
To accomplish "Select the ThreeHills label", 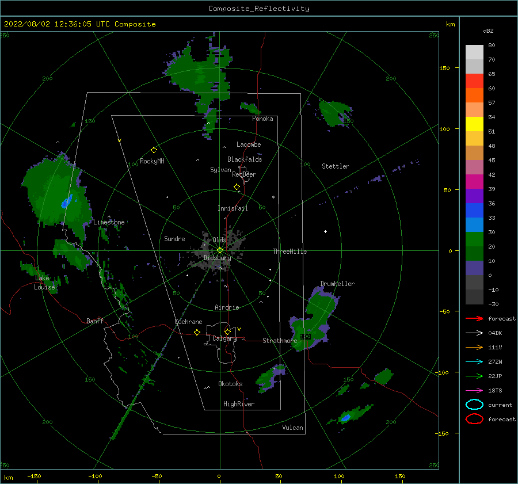I will 290,251.
